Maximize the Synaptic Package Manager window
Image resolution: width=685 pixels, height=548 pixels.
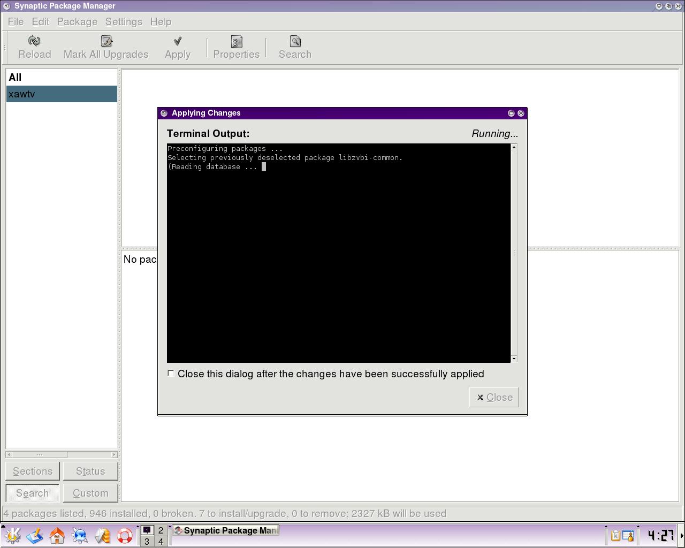[x=668, y=6]
